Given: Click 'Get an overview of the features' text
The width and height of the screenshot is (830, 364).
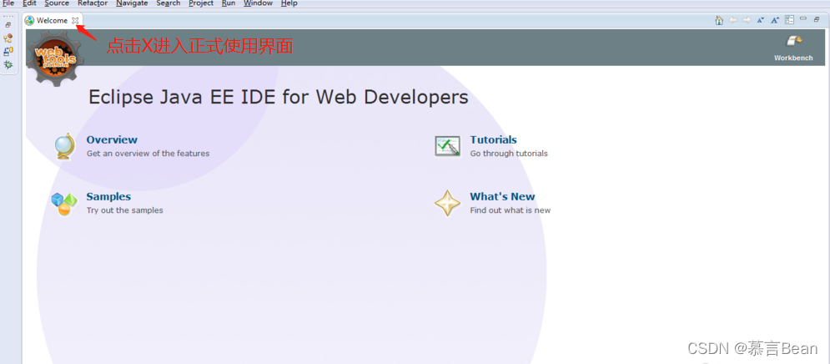Looking at the screenshot, I should click(148, 154).
